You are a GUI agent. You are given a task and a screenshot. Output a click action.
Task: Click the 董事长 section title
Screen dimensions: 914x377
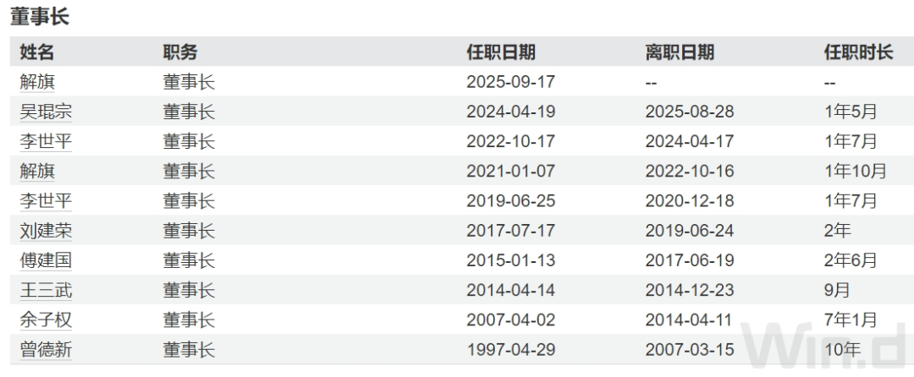coord(40,16)
